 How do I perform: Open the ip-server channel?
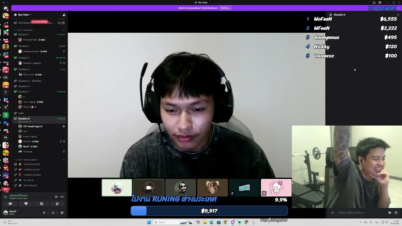tap(40, 180)
